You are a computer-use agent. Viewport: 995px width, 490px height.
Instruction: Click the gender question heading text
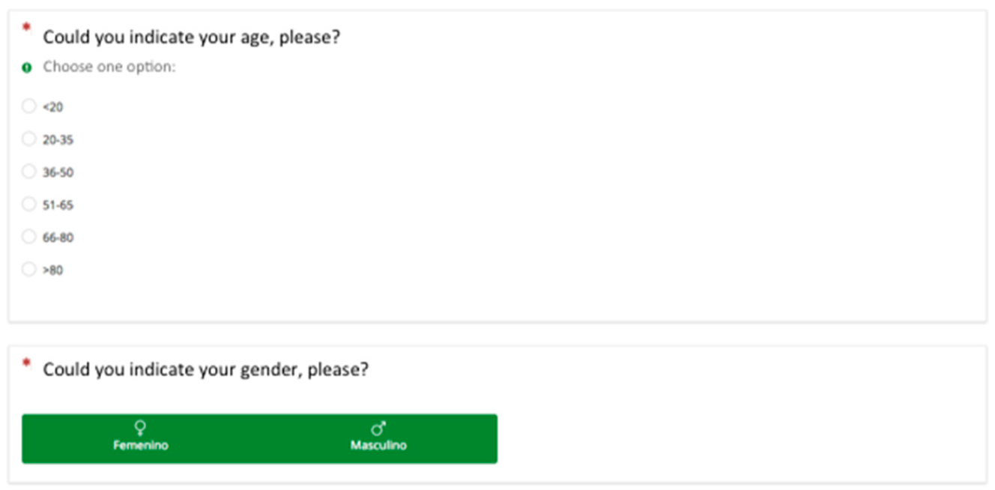(205, 369)
